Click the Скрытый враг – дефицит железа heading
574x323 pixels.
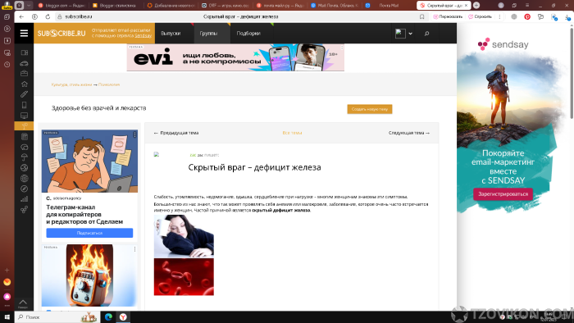coord(254,167)
